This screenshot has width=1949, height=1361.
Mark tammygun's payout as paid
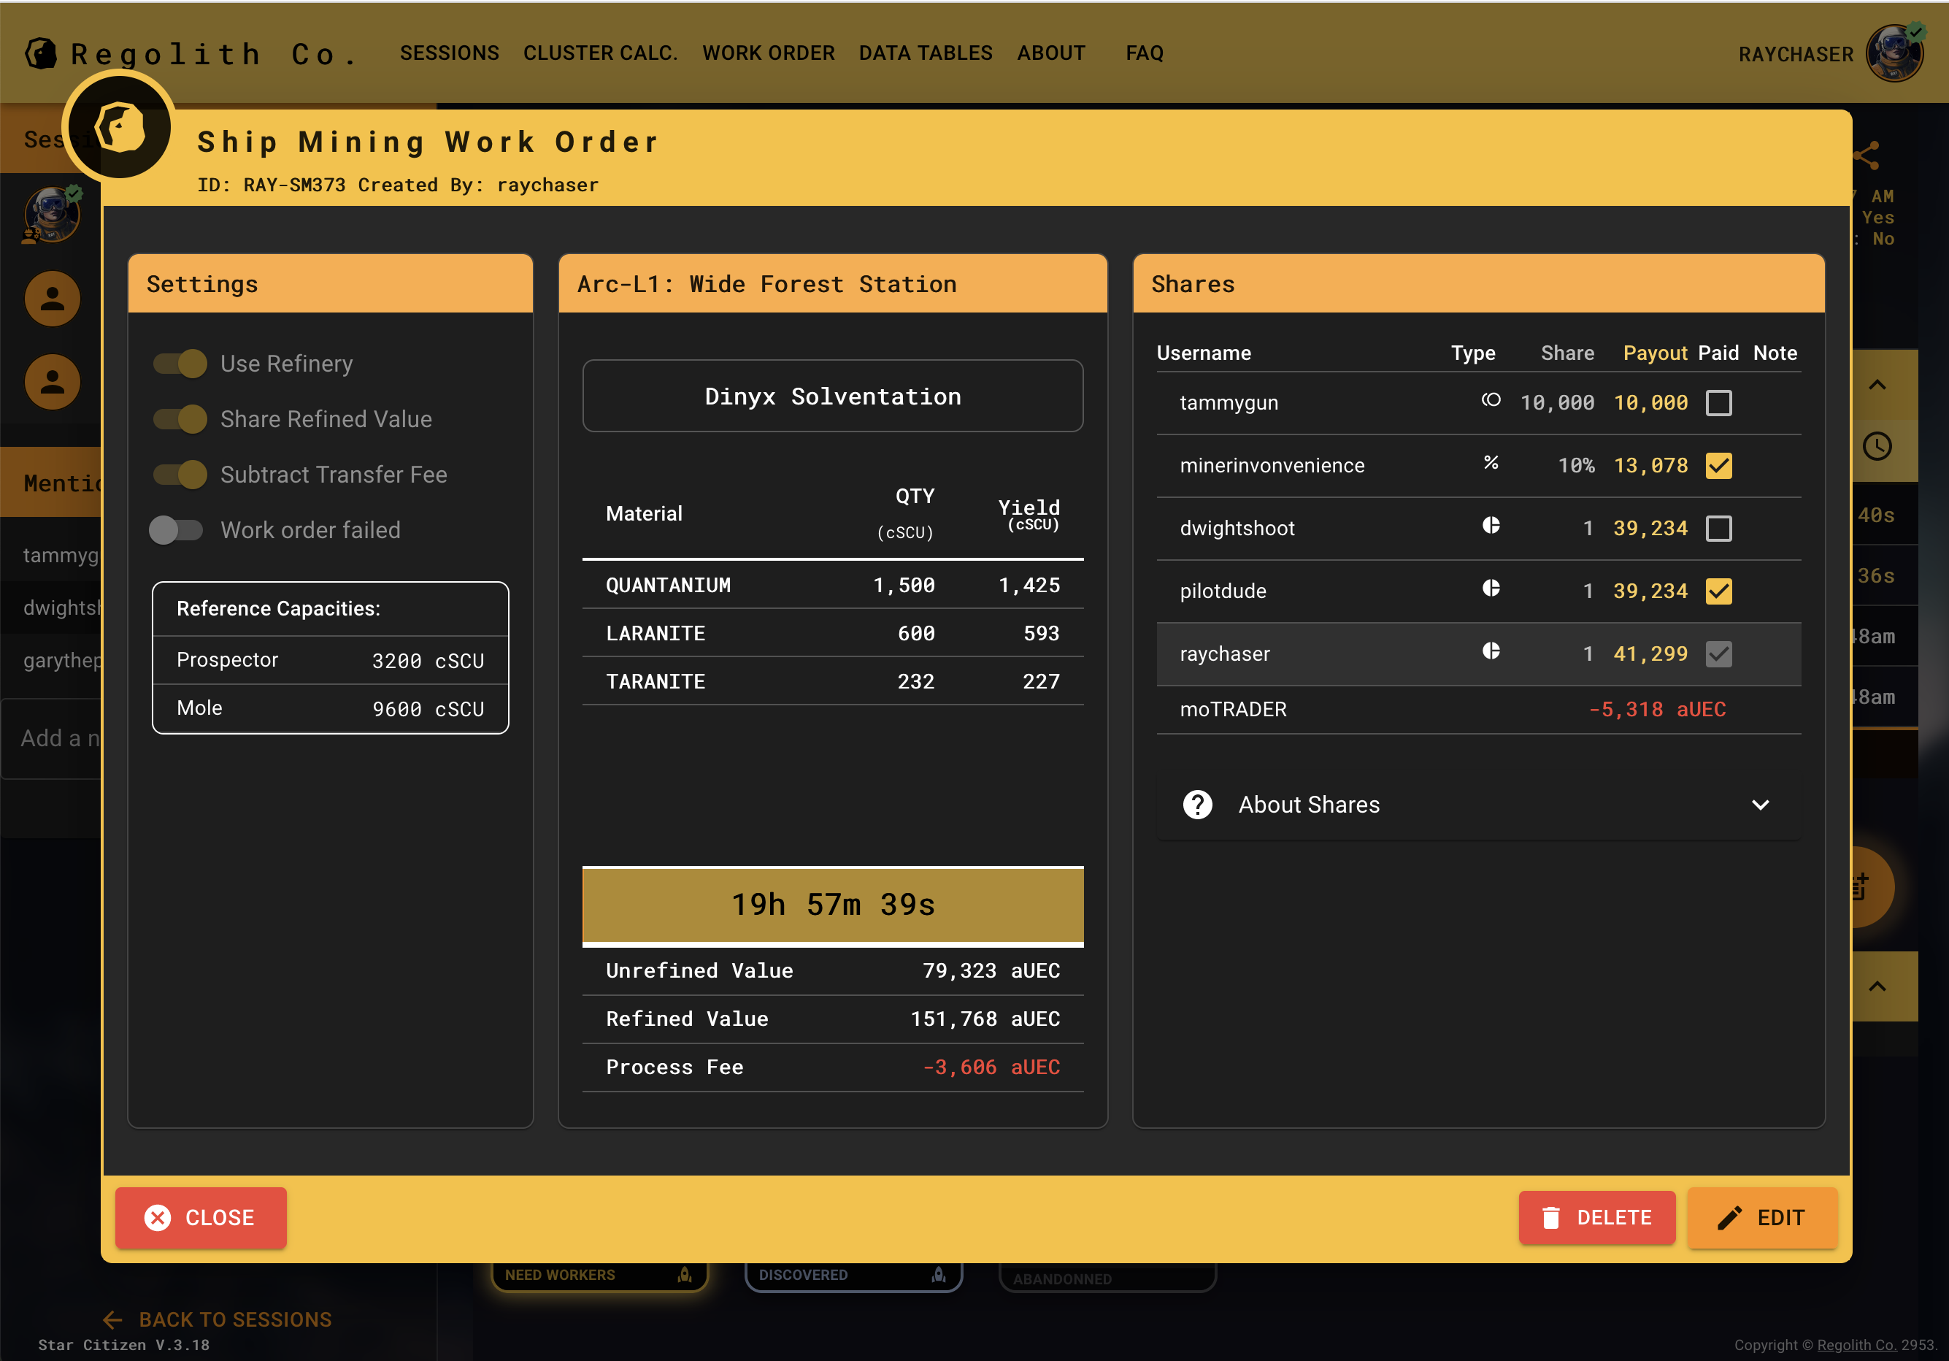pos(1720,403)
